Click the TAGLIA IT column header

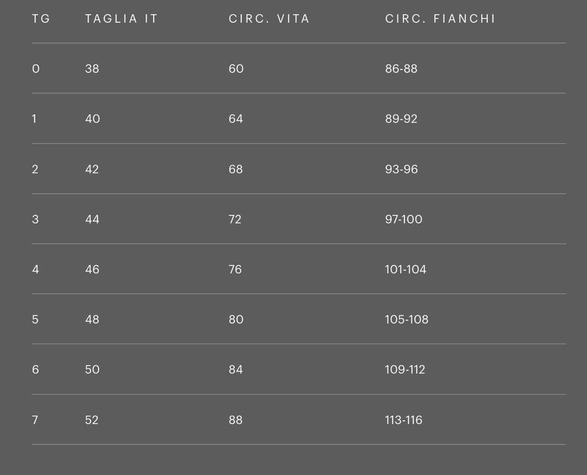[122, 19]
